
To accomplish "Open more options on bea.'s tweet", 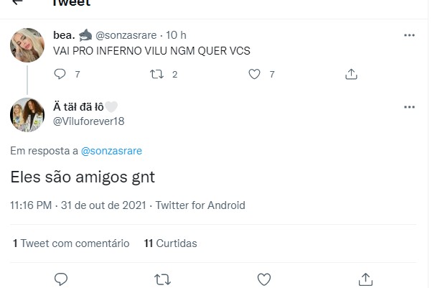I will 409,35.
